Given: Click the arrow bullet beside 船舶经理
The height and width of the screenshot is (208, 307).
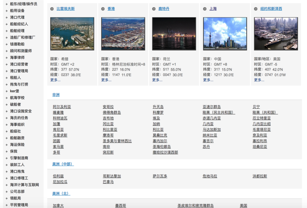Looking at the screenshot, I should (6, 31).
